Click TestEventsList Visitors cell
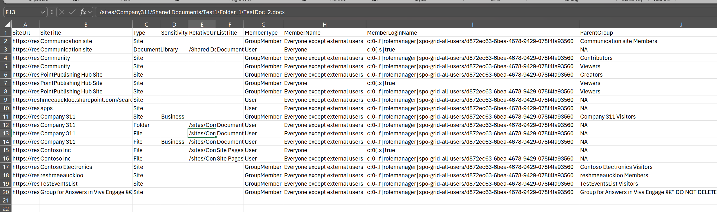This screenshot has width=717, height=212. [x=648, y=184]
